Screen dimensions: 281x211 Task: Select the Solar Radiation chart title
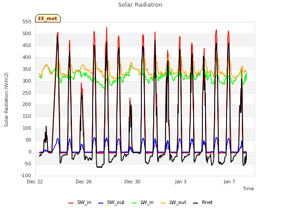point(140,5)
